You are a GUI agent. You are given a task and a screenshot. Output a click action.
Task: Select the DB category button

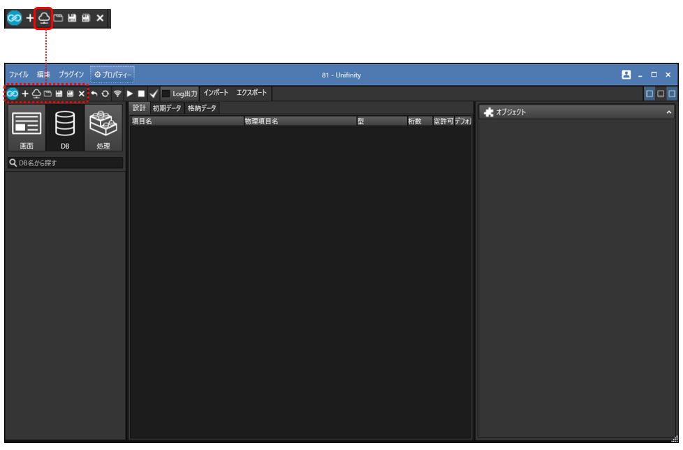(x=65, y=128)
